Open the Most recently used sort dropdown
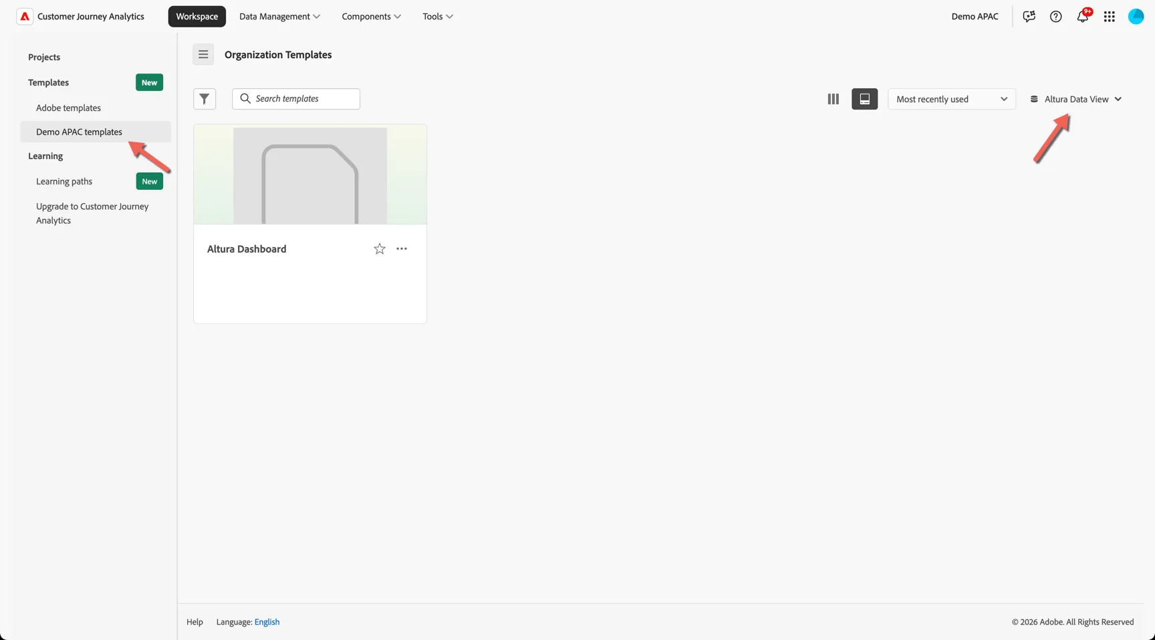Image resolution: width=1155 pixels, height=640 pixels. click(x=952, y=99)
